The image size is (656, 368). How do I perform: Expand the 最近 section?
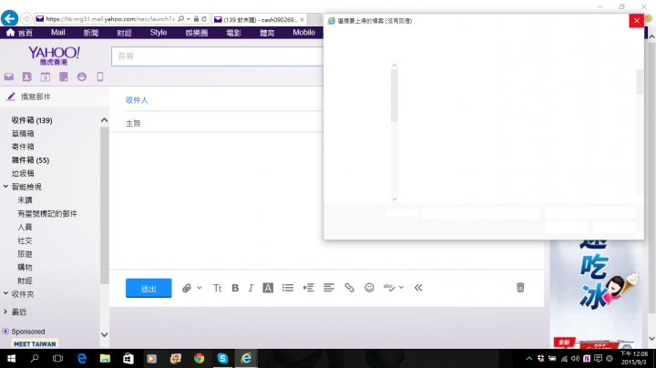[5, 312]
